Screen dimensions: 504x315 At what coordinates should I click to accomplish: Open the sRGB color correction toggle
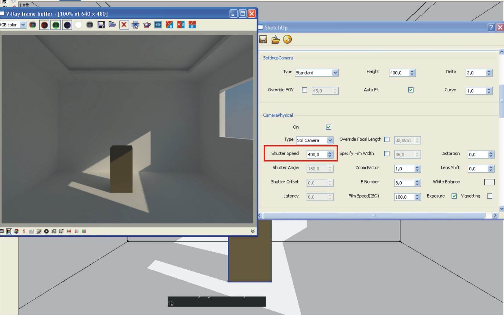pos(54,231)
